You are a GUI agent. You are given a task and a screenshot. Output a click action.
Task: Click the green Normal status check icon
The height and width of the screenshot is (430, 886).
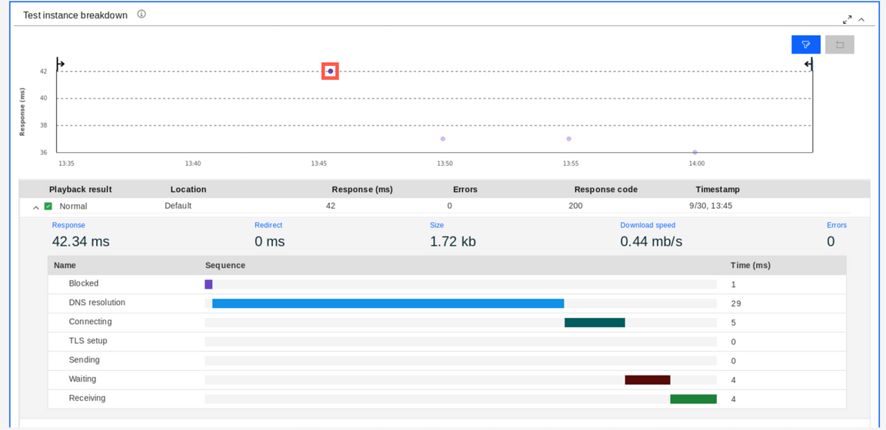pos(48,206)
